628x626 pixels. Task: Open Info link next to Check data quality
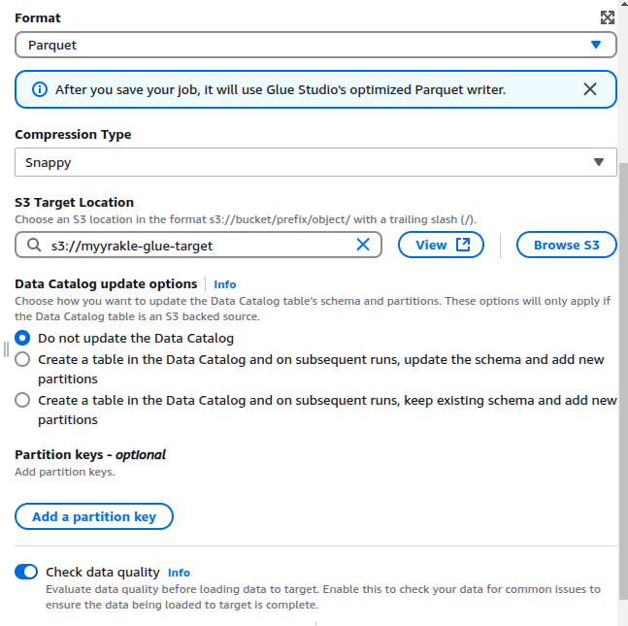tap(179, 573)
